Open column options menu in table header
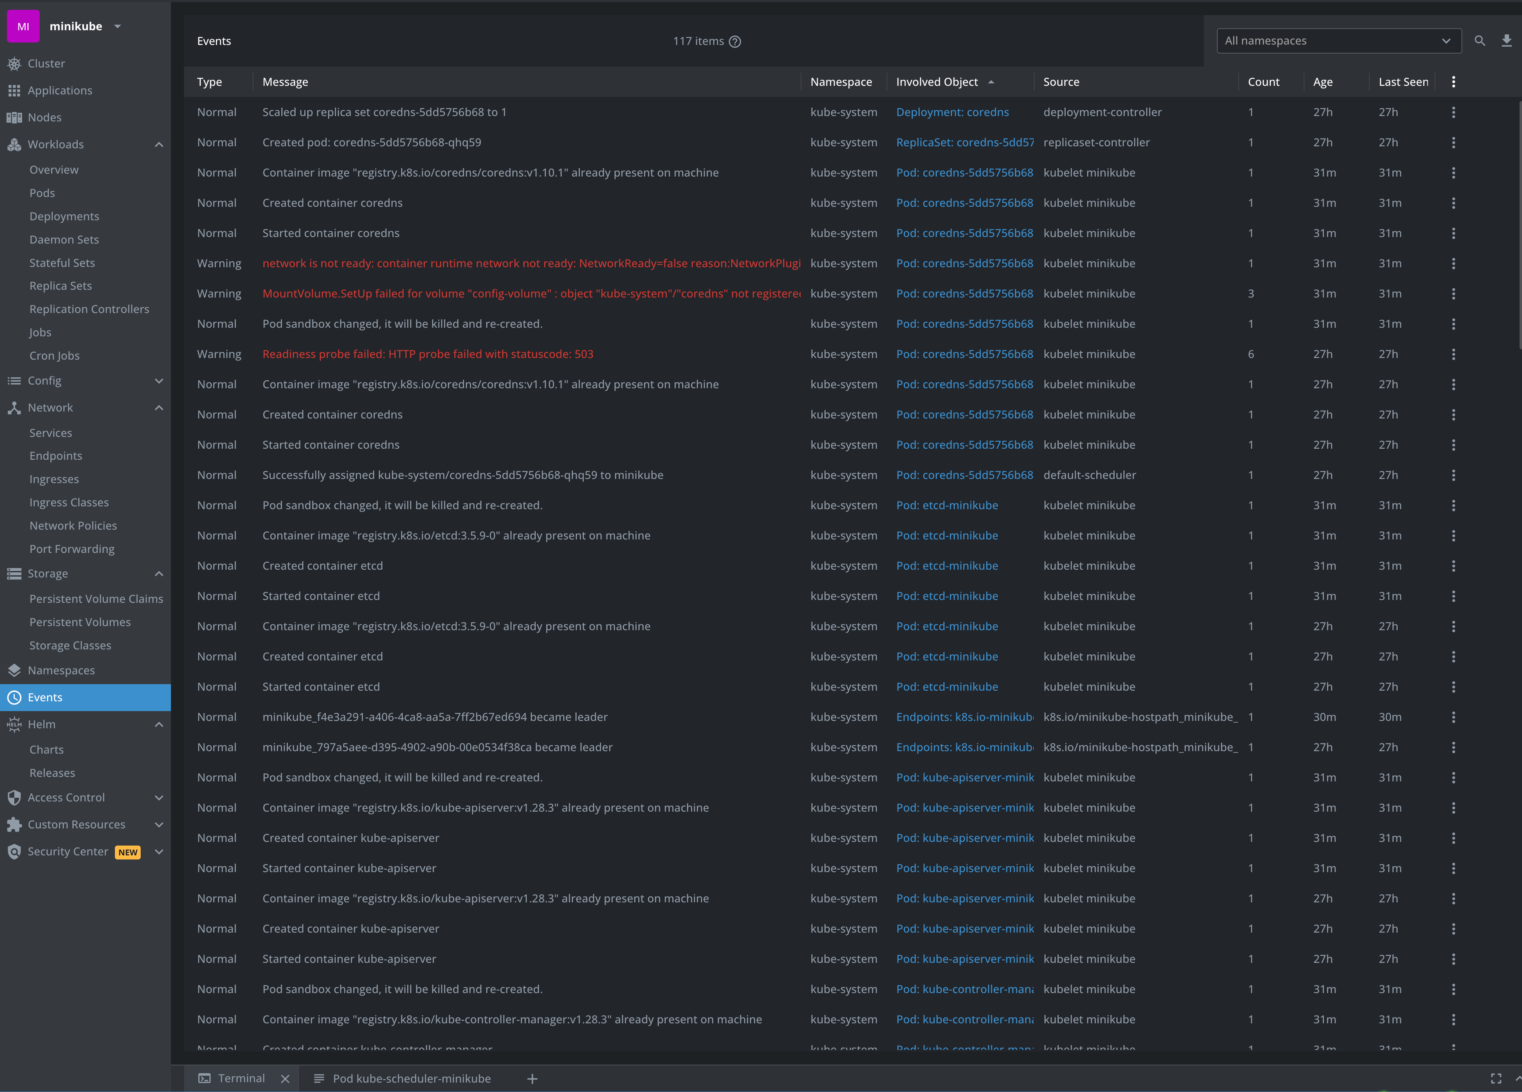This screenshot has height=1092, width=1522. click(x=1454, y=82)
